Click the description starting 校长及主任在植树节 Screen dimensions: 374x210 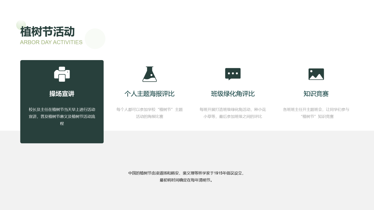pos(62,116)
